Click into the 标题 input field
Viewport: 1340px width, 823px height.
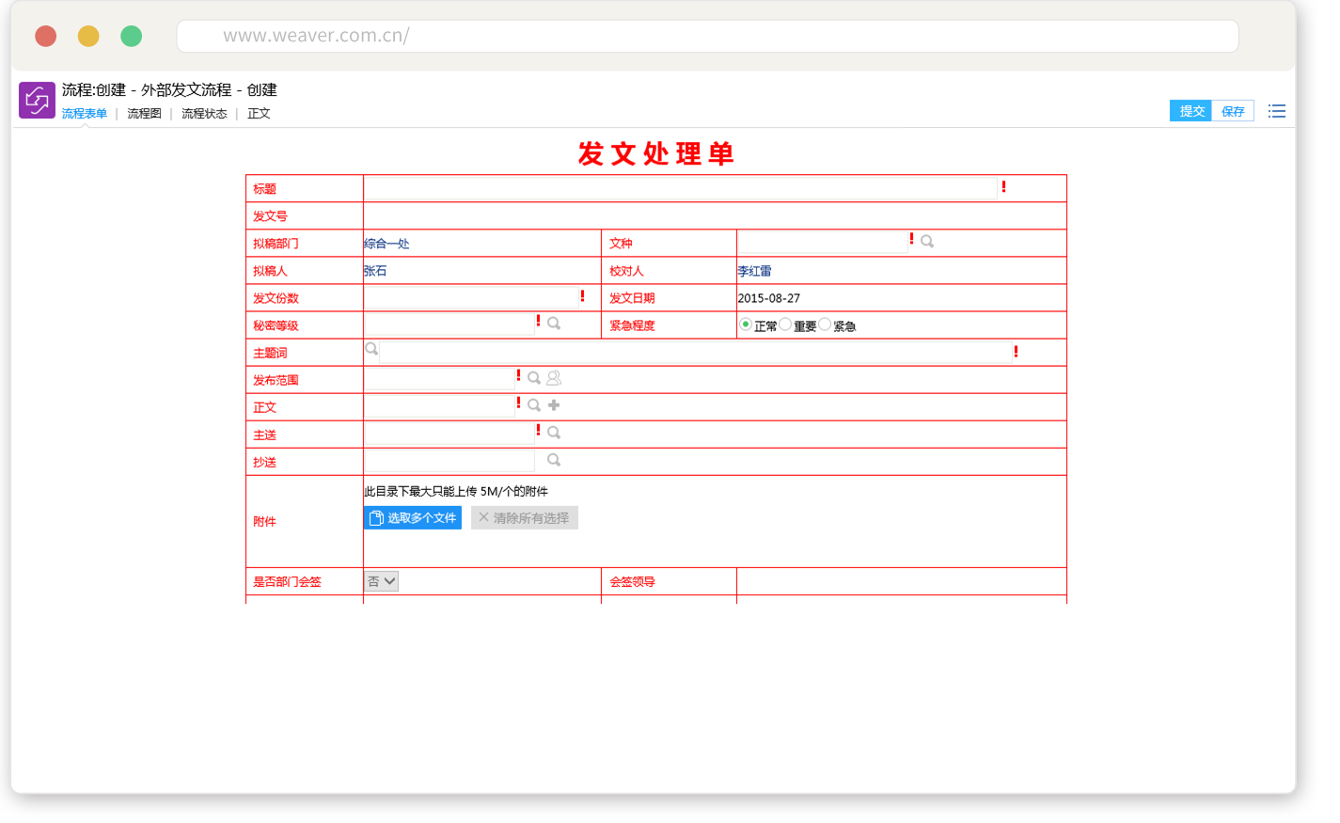(x=679, y=188)
